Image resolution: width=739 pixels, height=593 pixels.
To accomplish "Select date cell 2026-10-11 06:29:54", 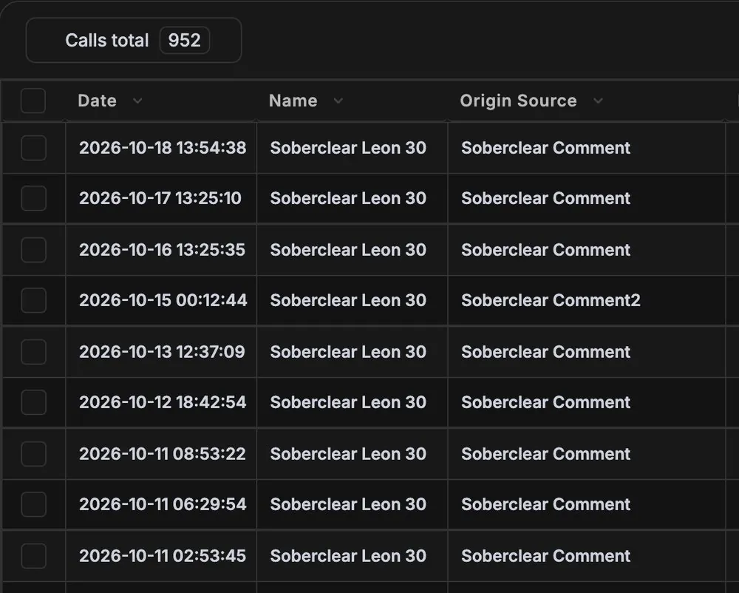I will [x=163, y=504].
